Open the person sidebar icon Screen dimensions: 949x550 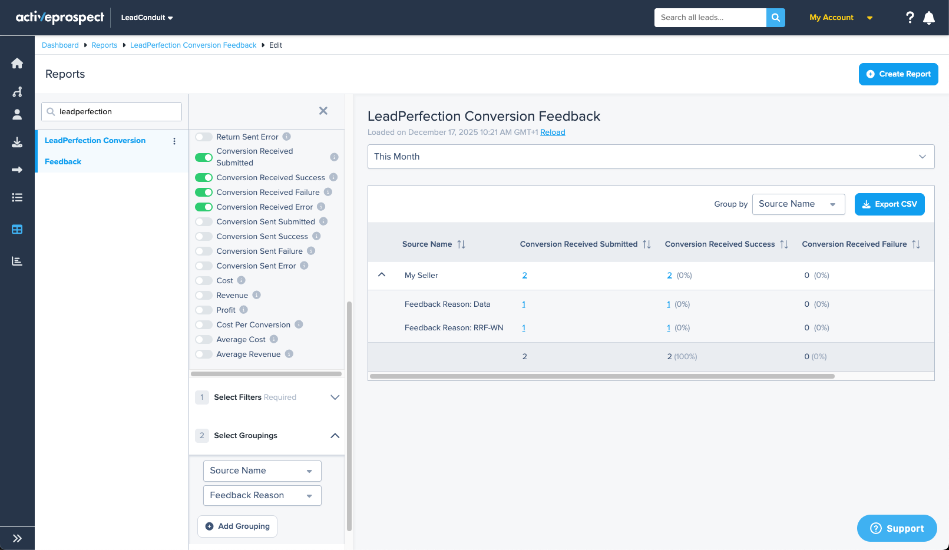pos(17,114)
